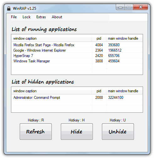154x158 pixels.
Task: Click running list main window handle header
Action: [x=124, y=38]
